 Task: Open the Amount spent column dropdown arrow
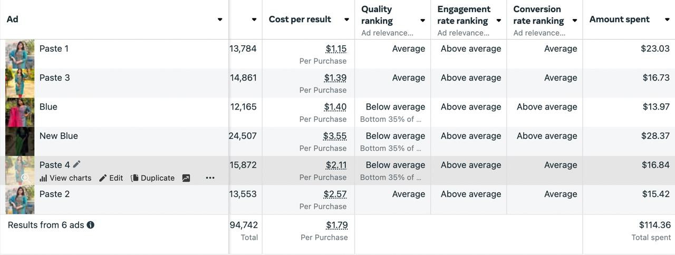coord(667,19)
